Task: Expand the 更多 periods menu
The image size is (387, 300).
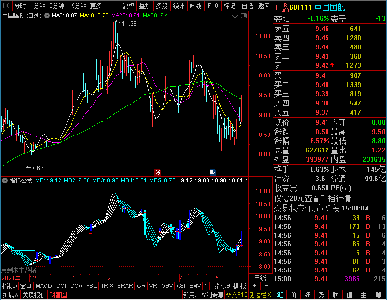Action: 98,6
